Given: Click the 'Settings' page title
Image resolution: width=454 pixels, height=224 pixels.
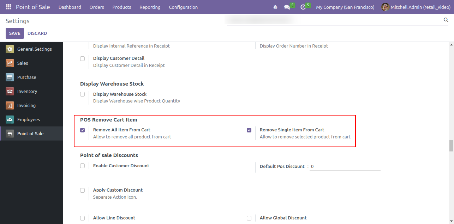Looking at the screenshot, I should click(18, 21).
